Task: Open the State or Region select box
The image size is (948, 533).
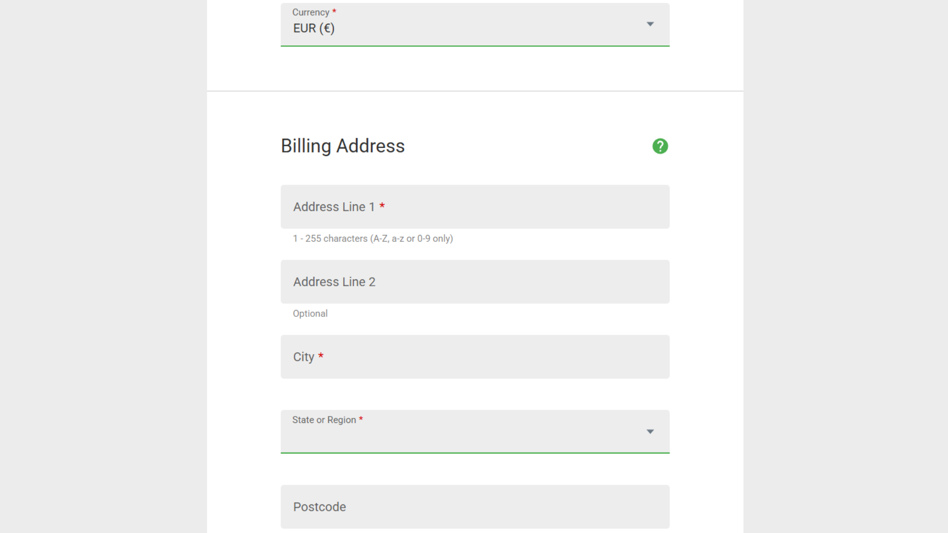Action: (475, 431)
